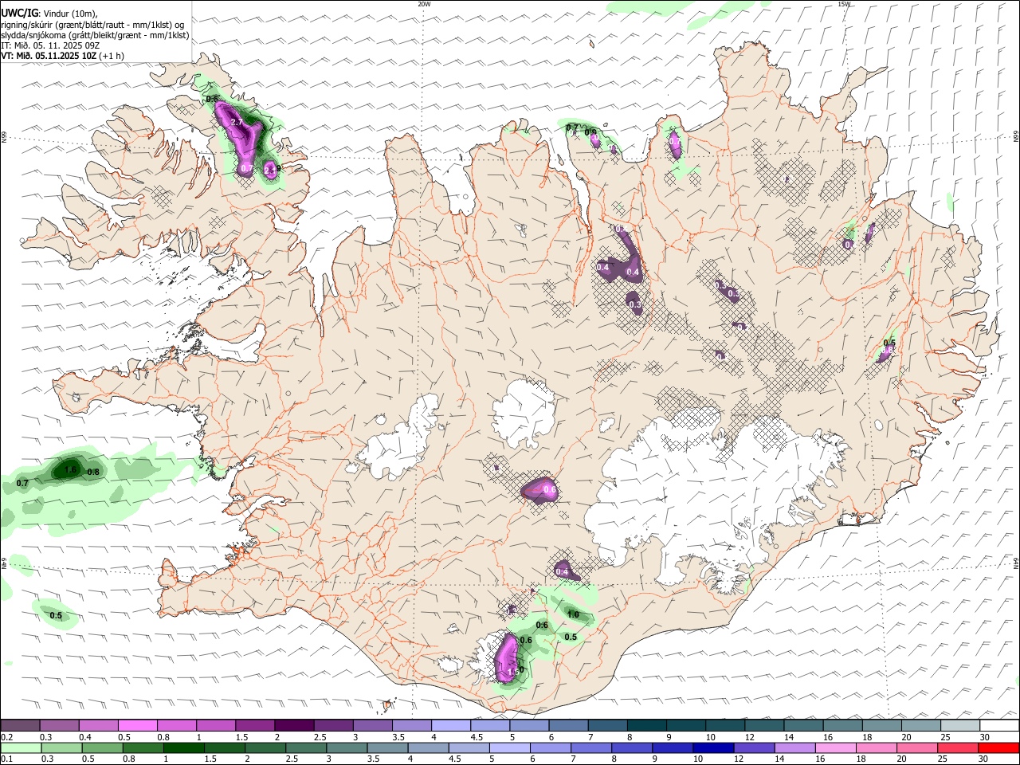Click the 2.7 precipitation value in Westfjords
The width and height of the screenshot is (1020, 765).
point(236,122)
